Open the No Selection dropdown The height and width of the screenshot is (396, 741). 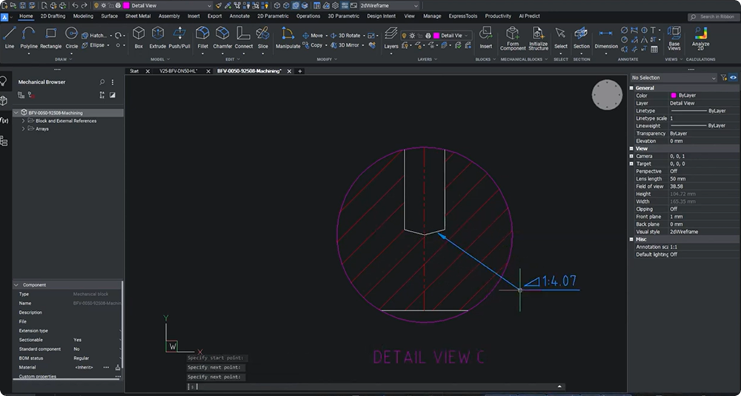(x=672, y=78)
